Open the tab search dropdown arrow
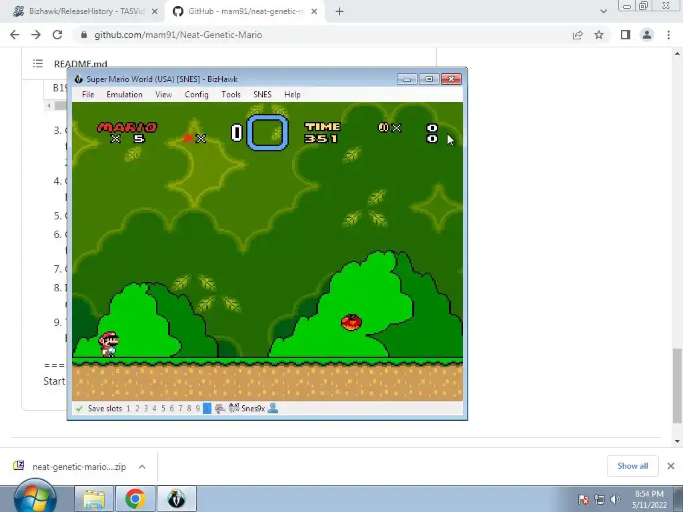The width and height of the screenshot is (683, 512). pyautogui.click(x=603, y=11)
